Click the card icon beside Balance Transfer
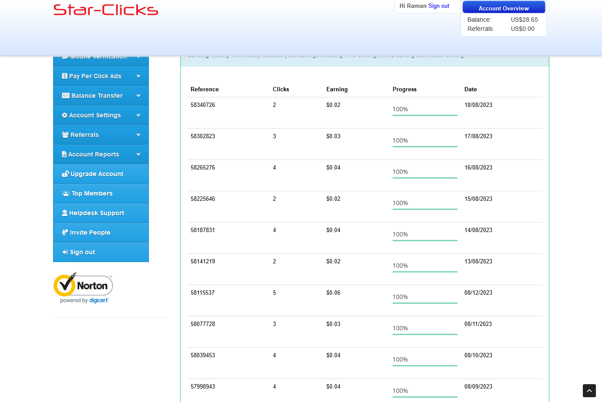Image resolution: width=602 pixels, height=402 pixels. click(x=66, y=96)
